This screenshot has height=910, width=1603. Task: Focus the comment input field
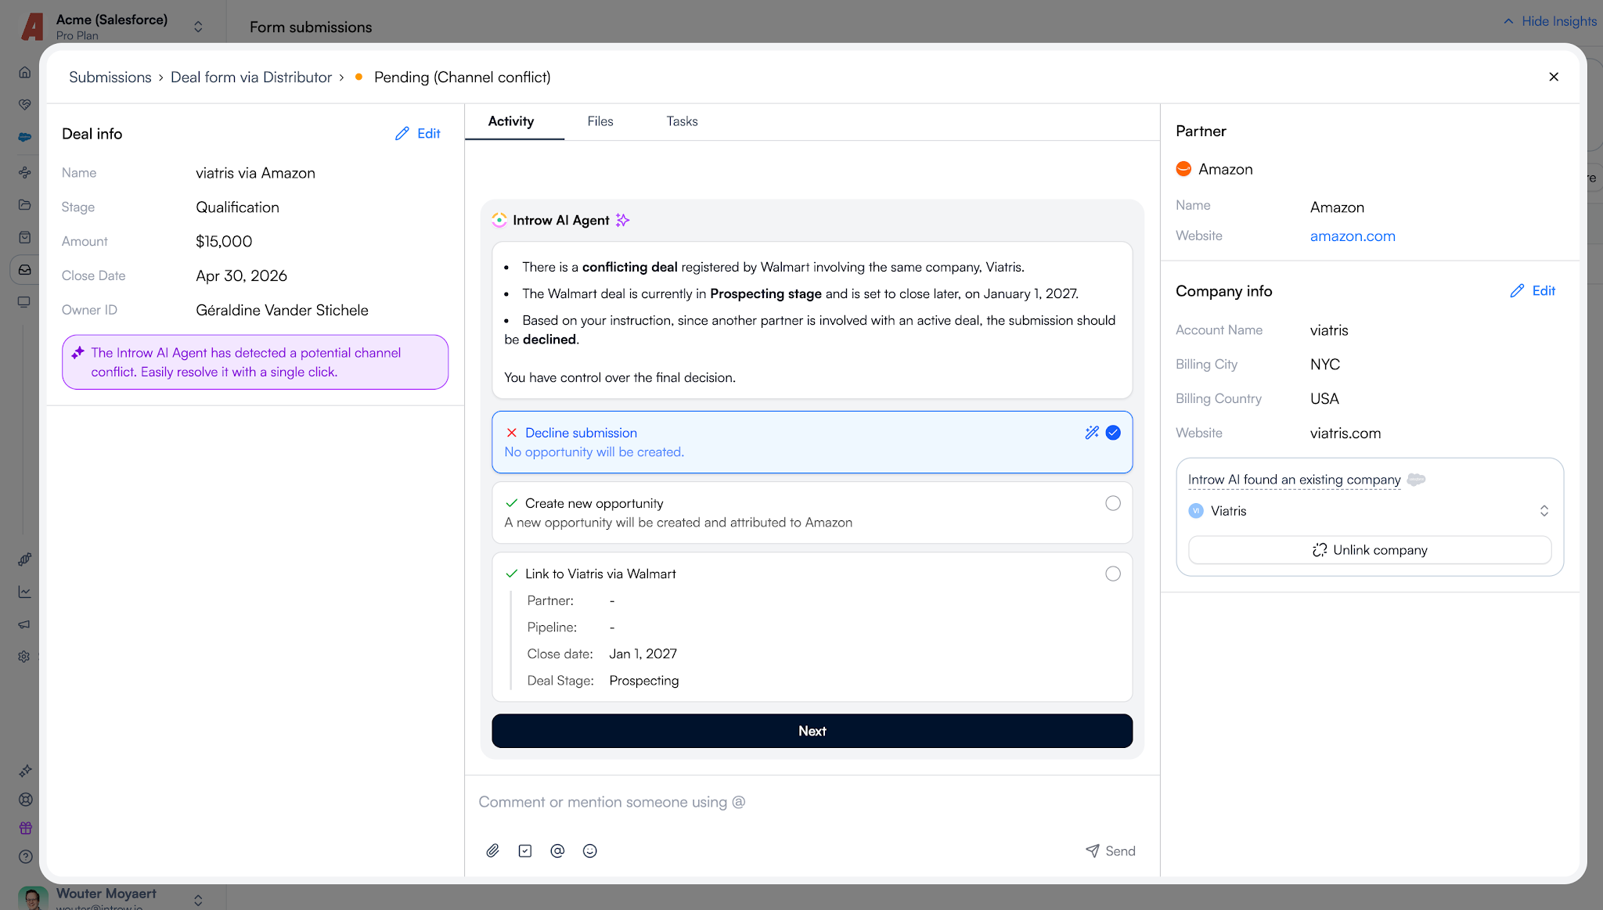click(812, 802)
